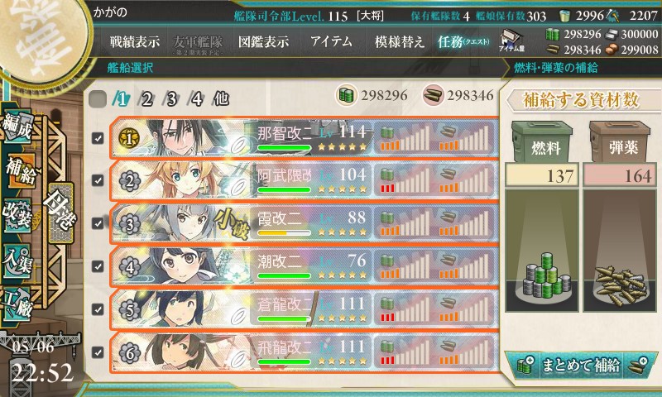The height and width of the screenshot is (397, 662).
Task: Click the 弾薬 ammo crate icon
Action: 619,142
